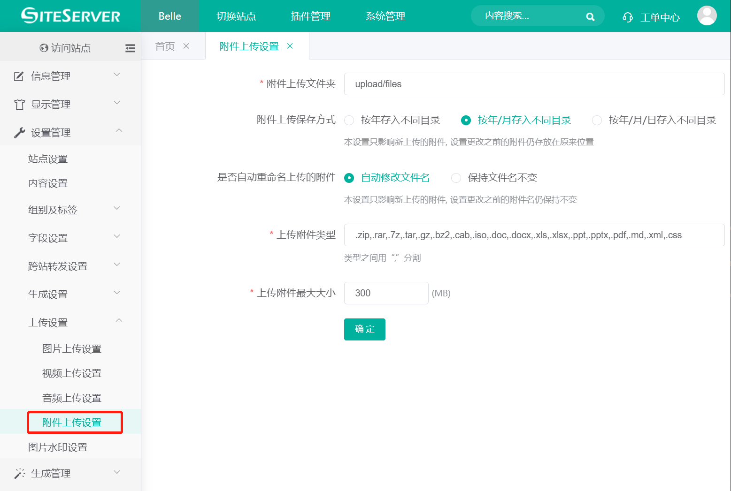The height and width of the screenshot is (491, 731).
Task: Click the 确定 button
Action: (x=364, y=329)
